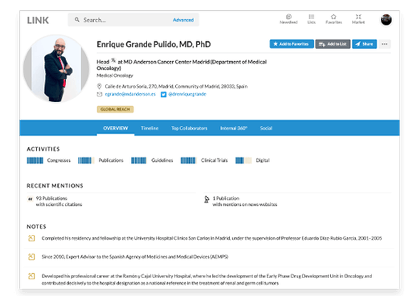Viewport: 409px width, 296px height.
Task: Click the egrande@mdanderson.es email link
Action: (130, 94)
